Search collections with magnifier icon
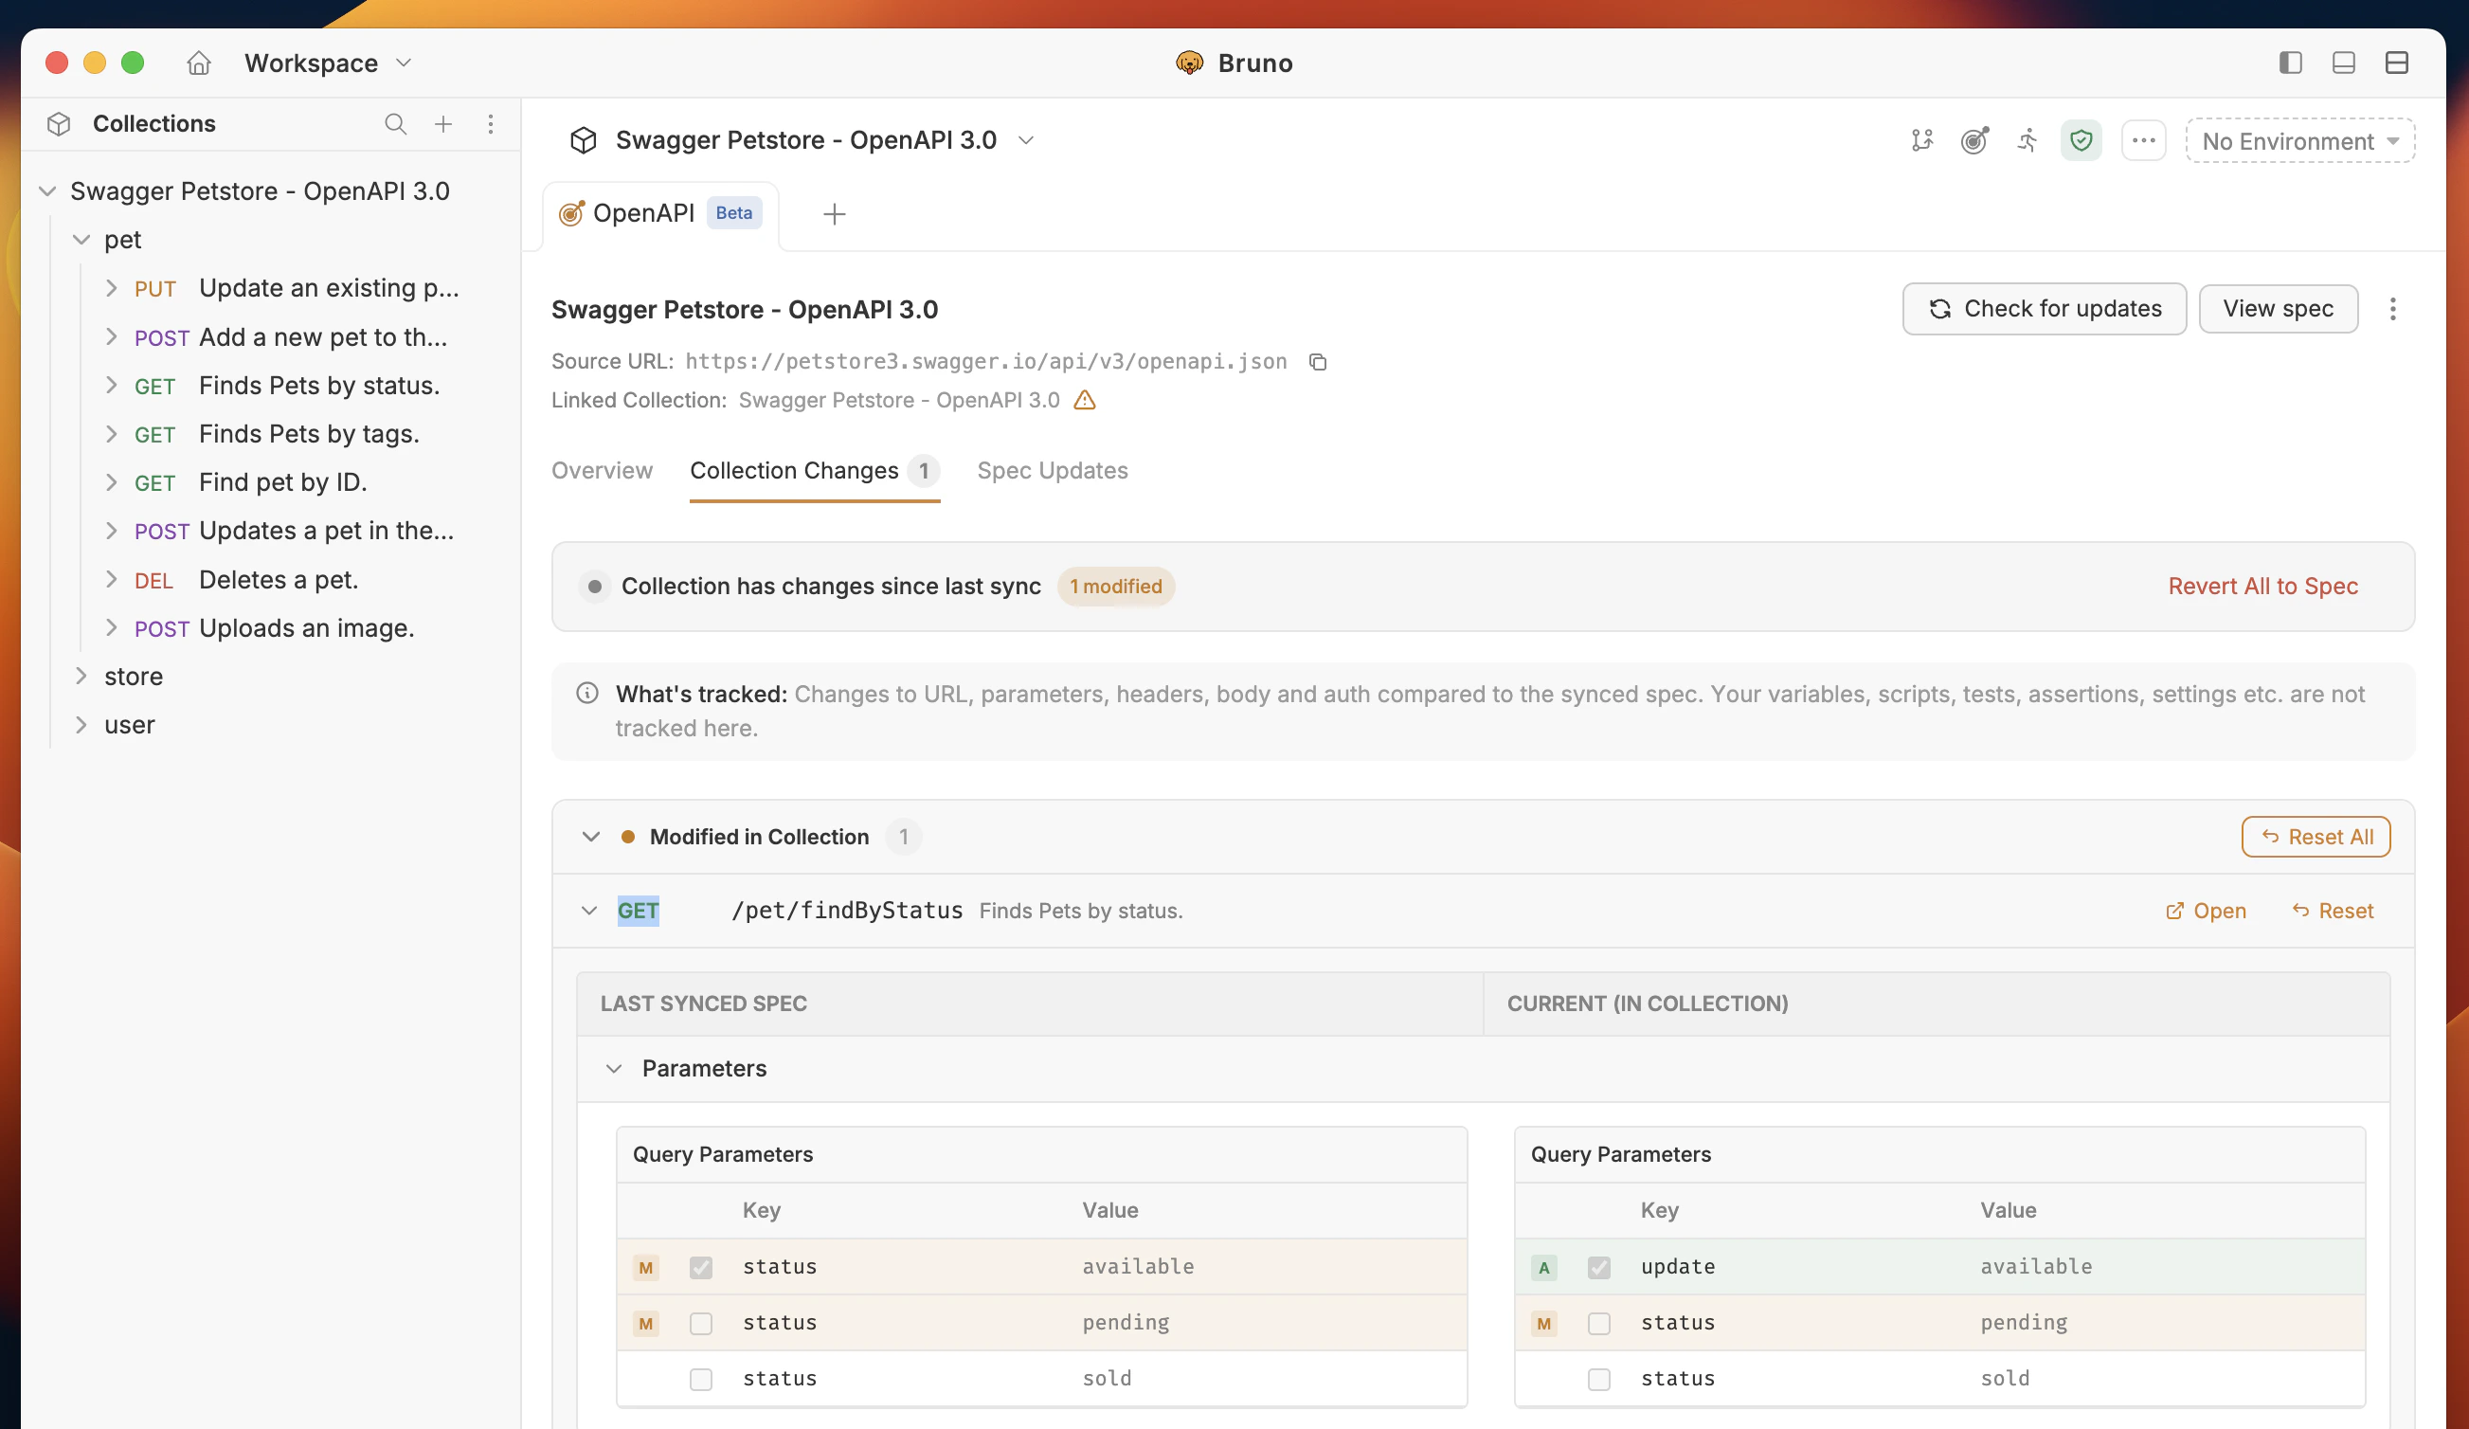The image size is (2469, 1429). (x=395, y=123)
